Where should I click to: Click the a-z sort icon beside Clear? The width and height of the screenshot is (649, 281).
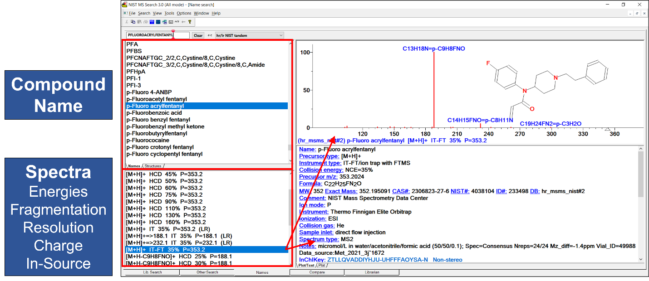tap(210, 35)
